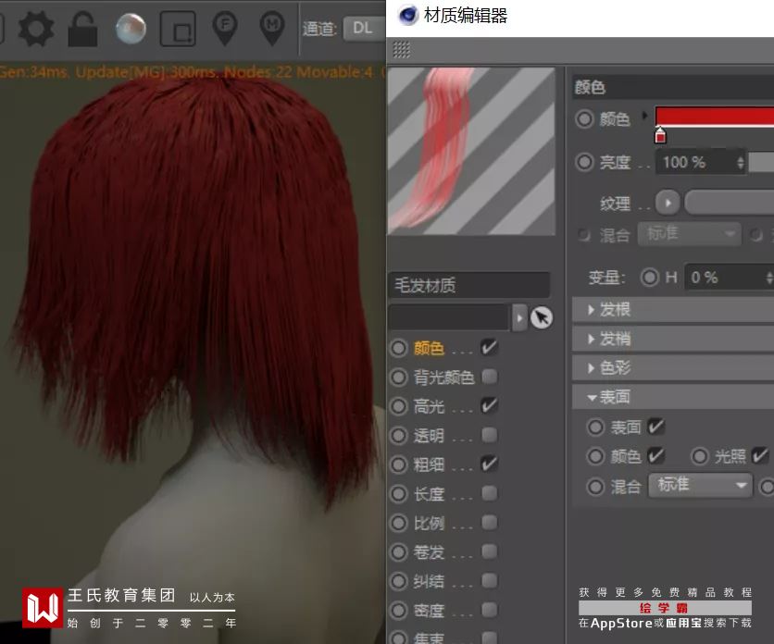This screenshot has height=644, width=774.
Task: Click the Cinema 4D logo in title bar
Action: (407, 15)
